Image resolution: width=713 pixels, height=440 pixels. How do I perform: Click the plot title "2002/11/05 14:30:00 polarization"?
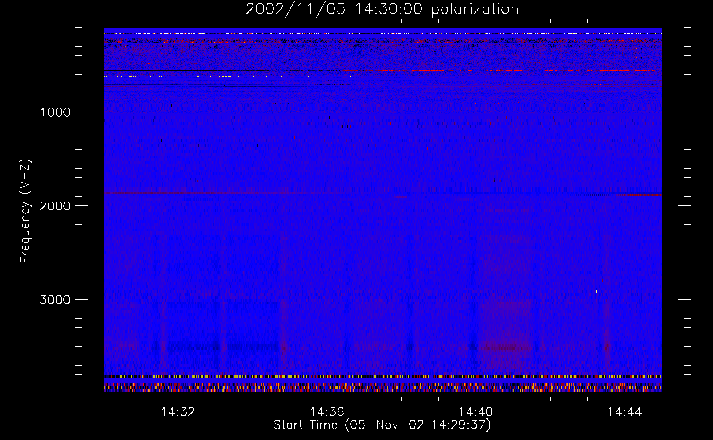382,9
